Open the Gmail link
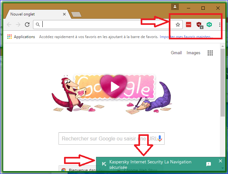Screen dimensions: 228x174 coord(176,53)
